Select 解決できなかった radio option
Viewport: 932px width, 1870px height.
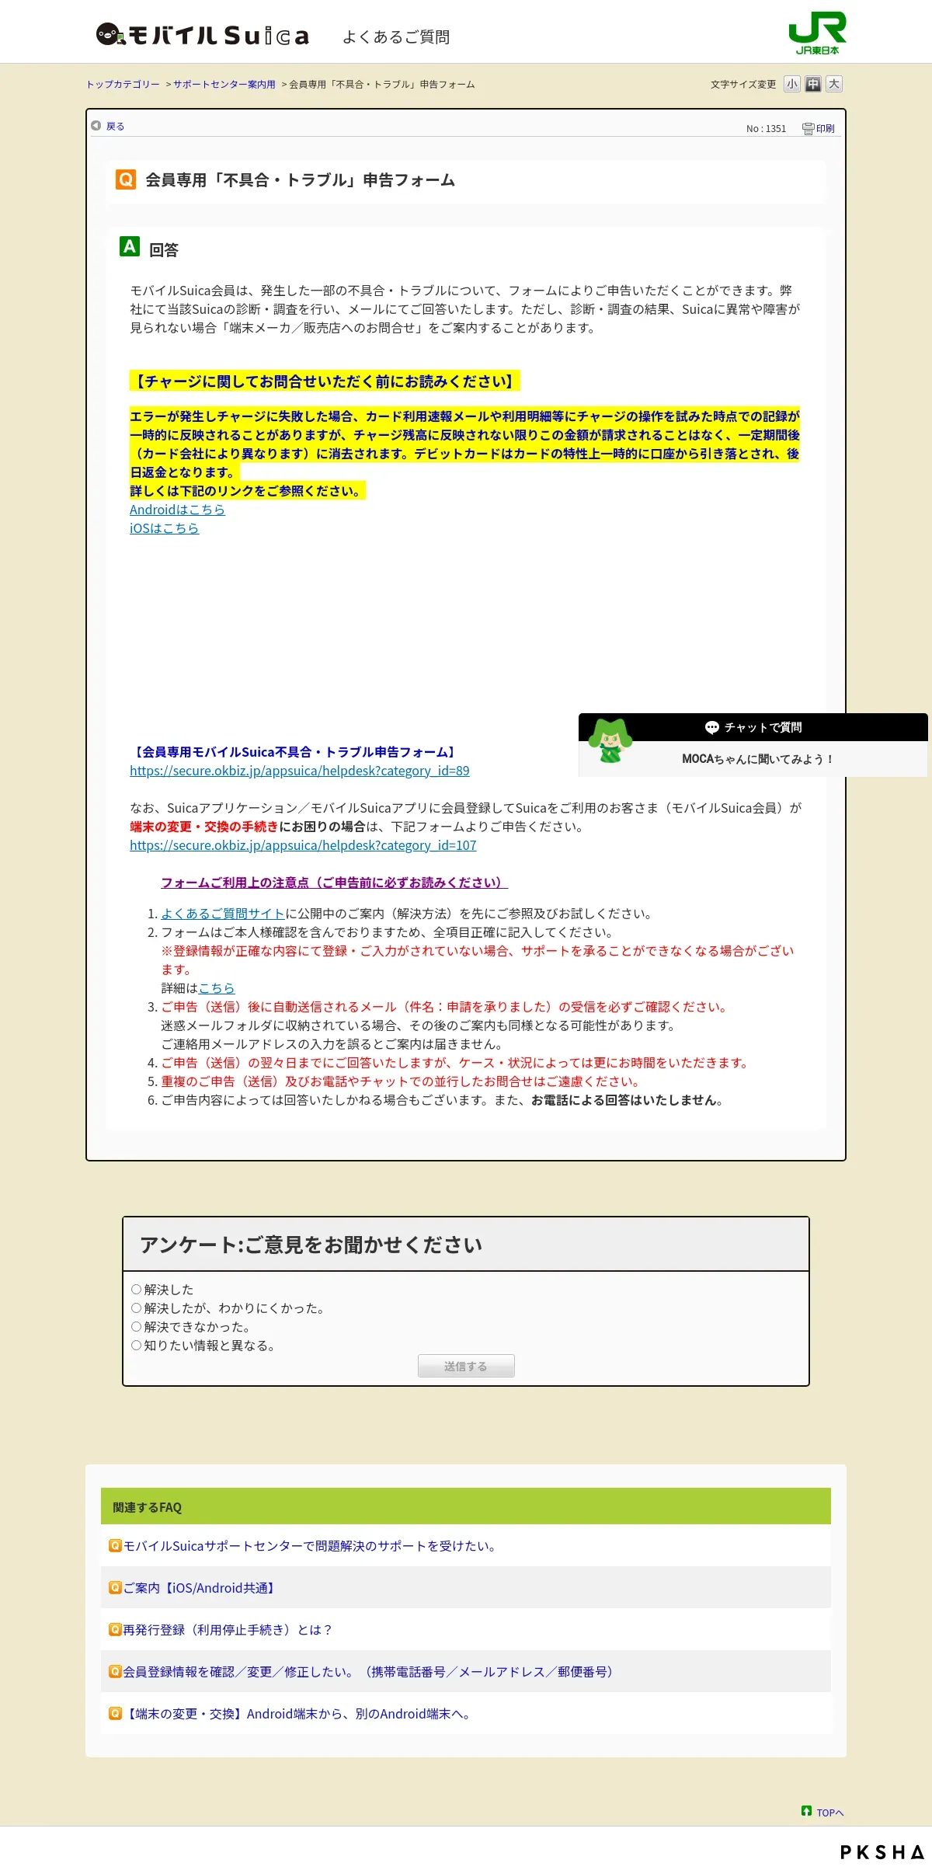tap(136, 1326)
